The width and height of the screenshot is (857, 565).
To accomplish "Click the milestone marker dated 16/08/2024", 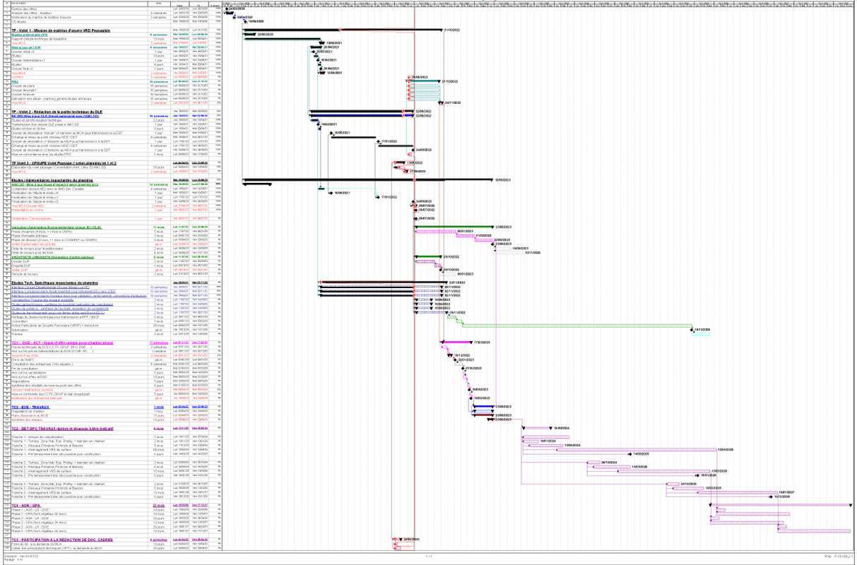I will click(551, 428).
